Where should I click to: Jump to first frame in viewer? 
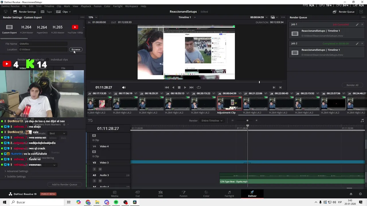click(167, 87)
